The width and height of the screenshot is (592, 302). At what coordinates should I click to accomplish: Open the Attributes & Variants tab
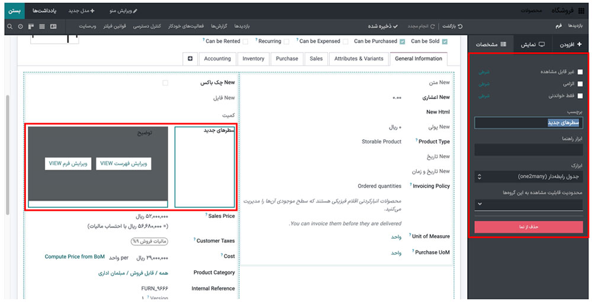coord(358,59)
